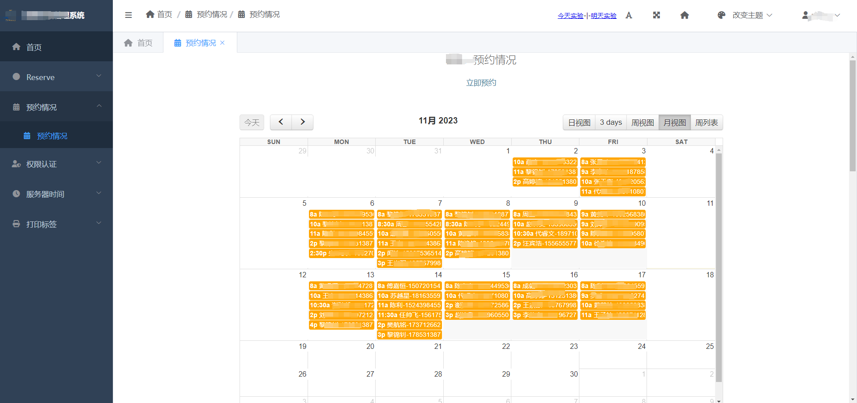The height and width of the screenshot is (403, 857).
Task: Click the font size A icon
Action: click(x=629, y=15)
